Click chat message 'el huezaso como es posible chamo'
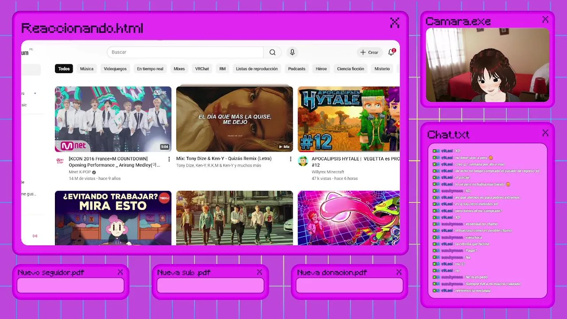This screenshot has width=567, height=319. [483, 231]
